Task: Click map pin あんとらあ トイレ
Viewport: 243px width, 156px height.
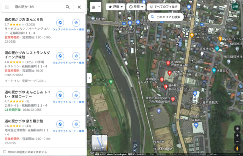Action: [x=166, y=87]
